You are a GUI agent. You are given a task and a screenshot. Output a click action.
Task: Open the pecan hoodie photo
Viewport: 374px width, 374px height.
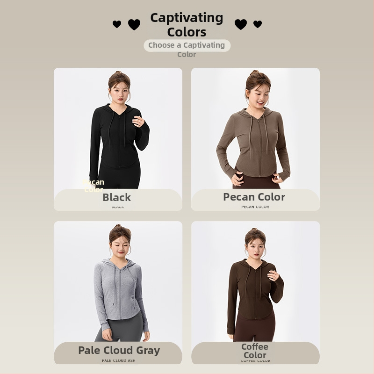pos(255,129)
